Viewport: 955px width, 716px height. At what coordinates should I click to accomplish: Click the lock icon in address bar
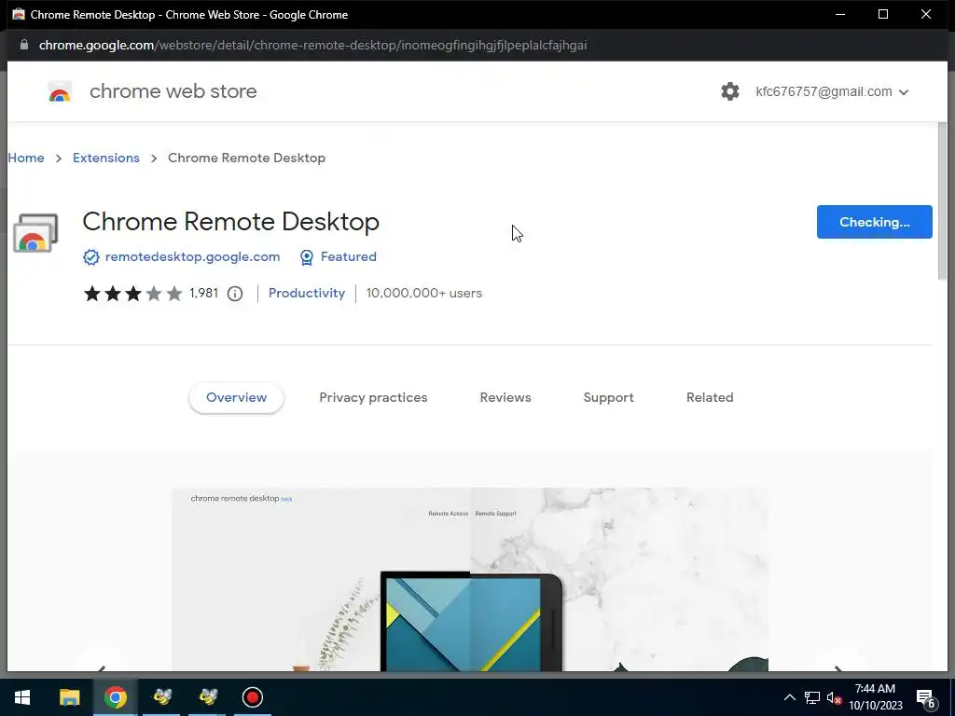pyautogui.click(x=23, y=45)
